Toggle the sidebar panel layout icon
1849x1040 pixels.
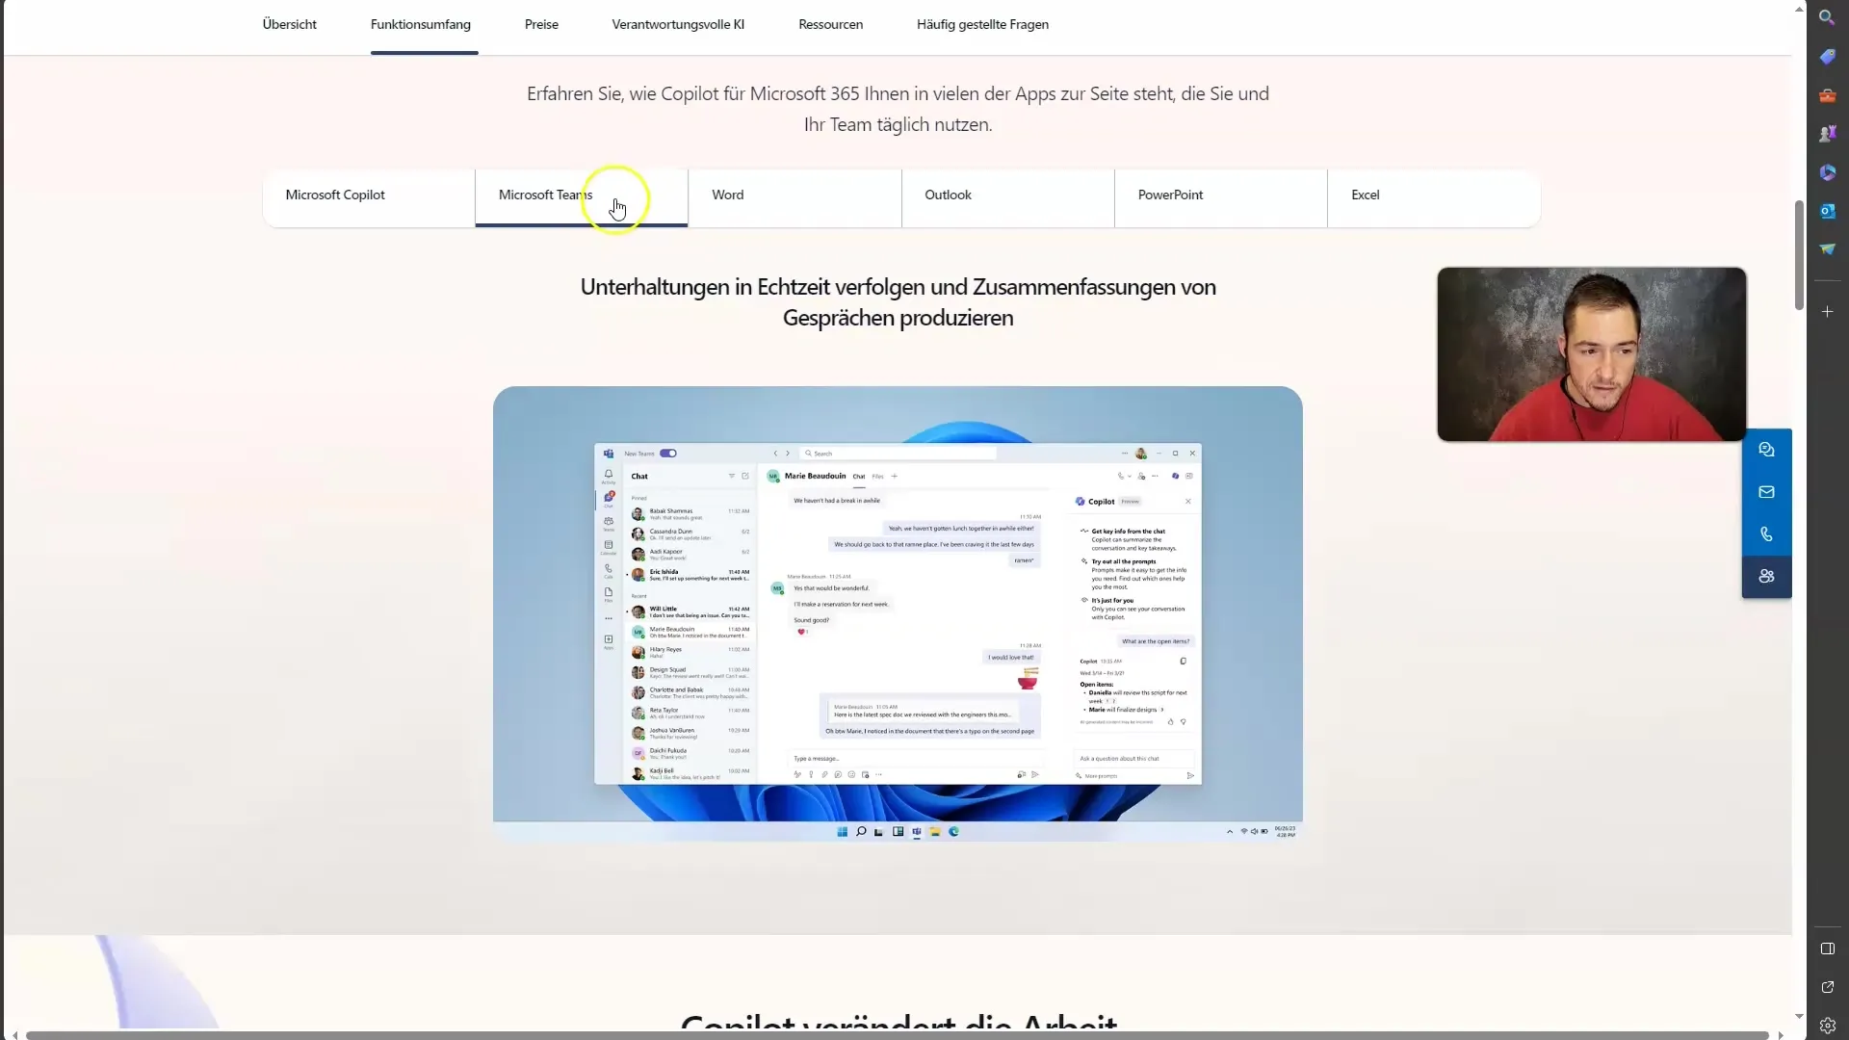tap(1827, 949)
